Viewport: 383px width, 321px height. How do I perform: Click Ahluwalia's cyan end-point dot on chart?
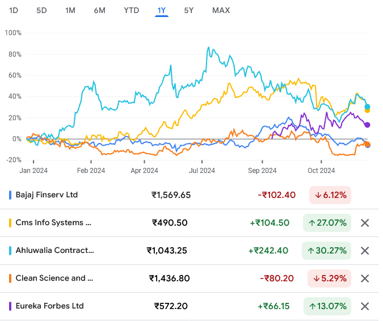click(x=368, y=107)
